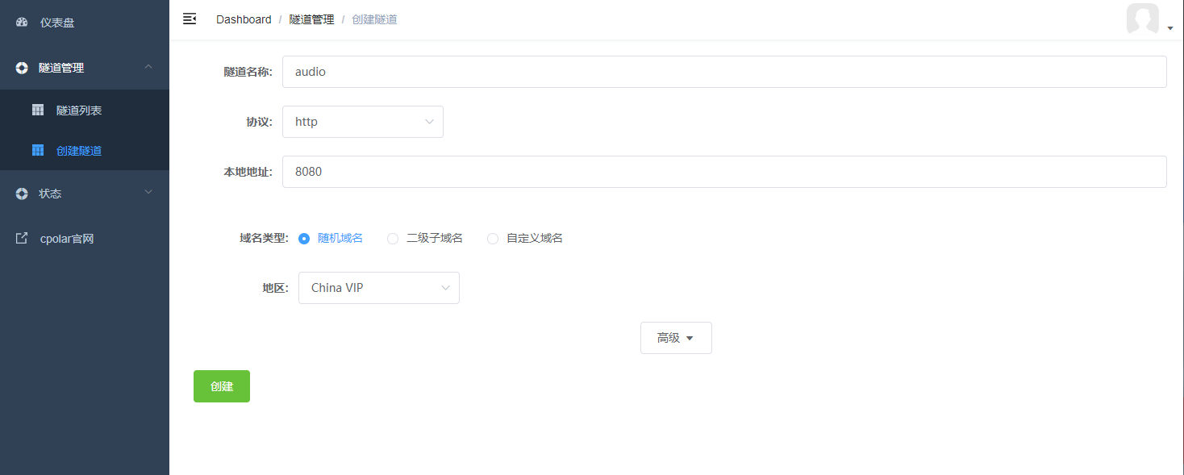Open the Dashboard breadcrumb link
Viewport: 1184px width, 475px height.
(x=243, y=19)
